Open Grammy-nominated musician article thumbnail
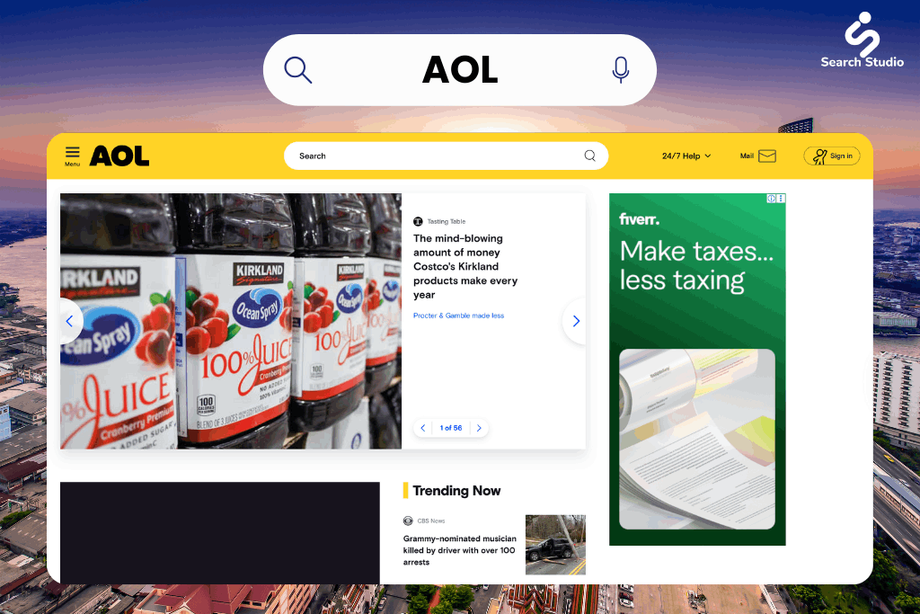Image resolution: width=920 pixels, height=614 pixels. click(555, 545)
